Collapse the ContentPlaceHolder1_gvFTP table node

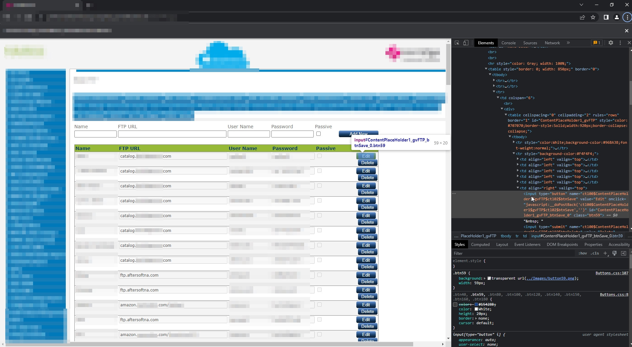point(506,115)
